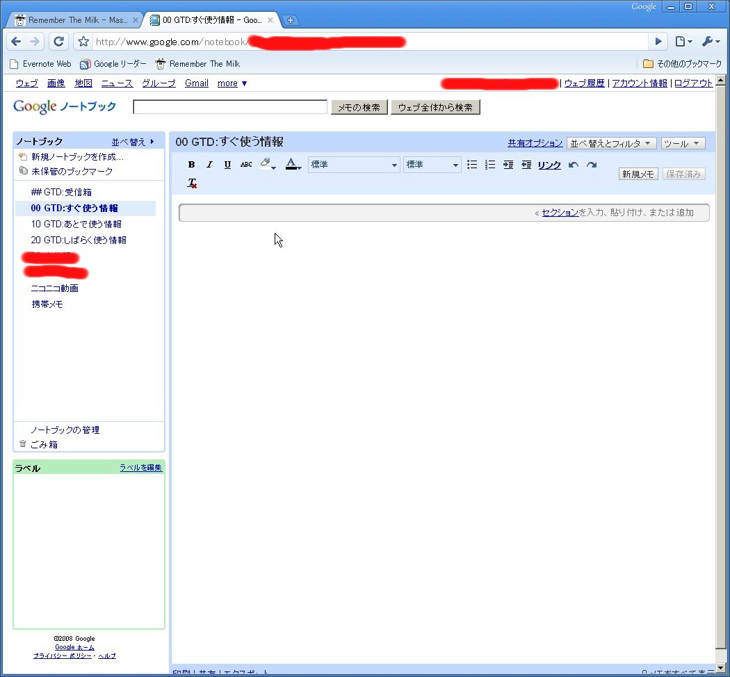Click the メモの検索 button
The width and height of the screenshot is (730, 677).
tap(359, 108)
